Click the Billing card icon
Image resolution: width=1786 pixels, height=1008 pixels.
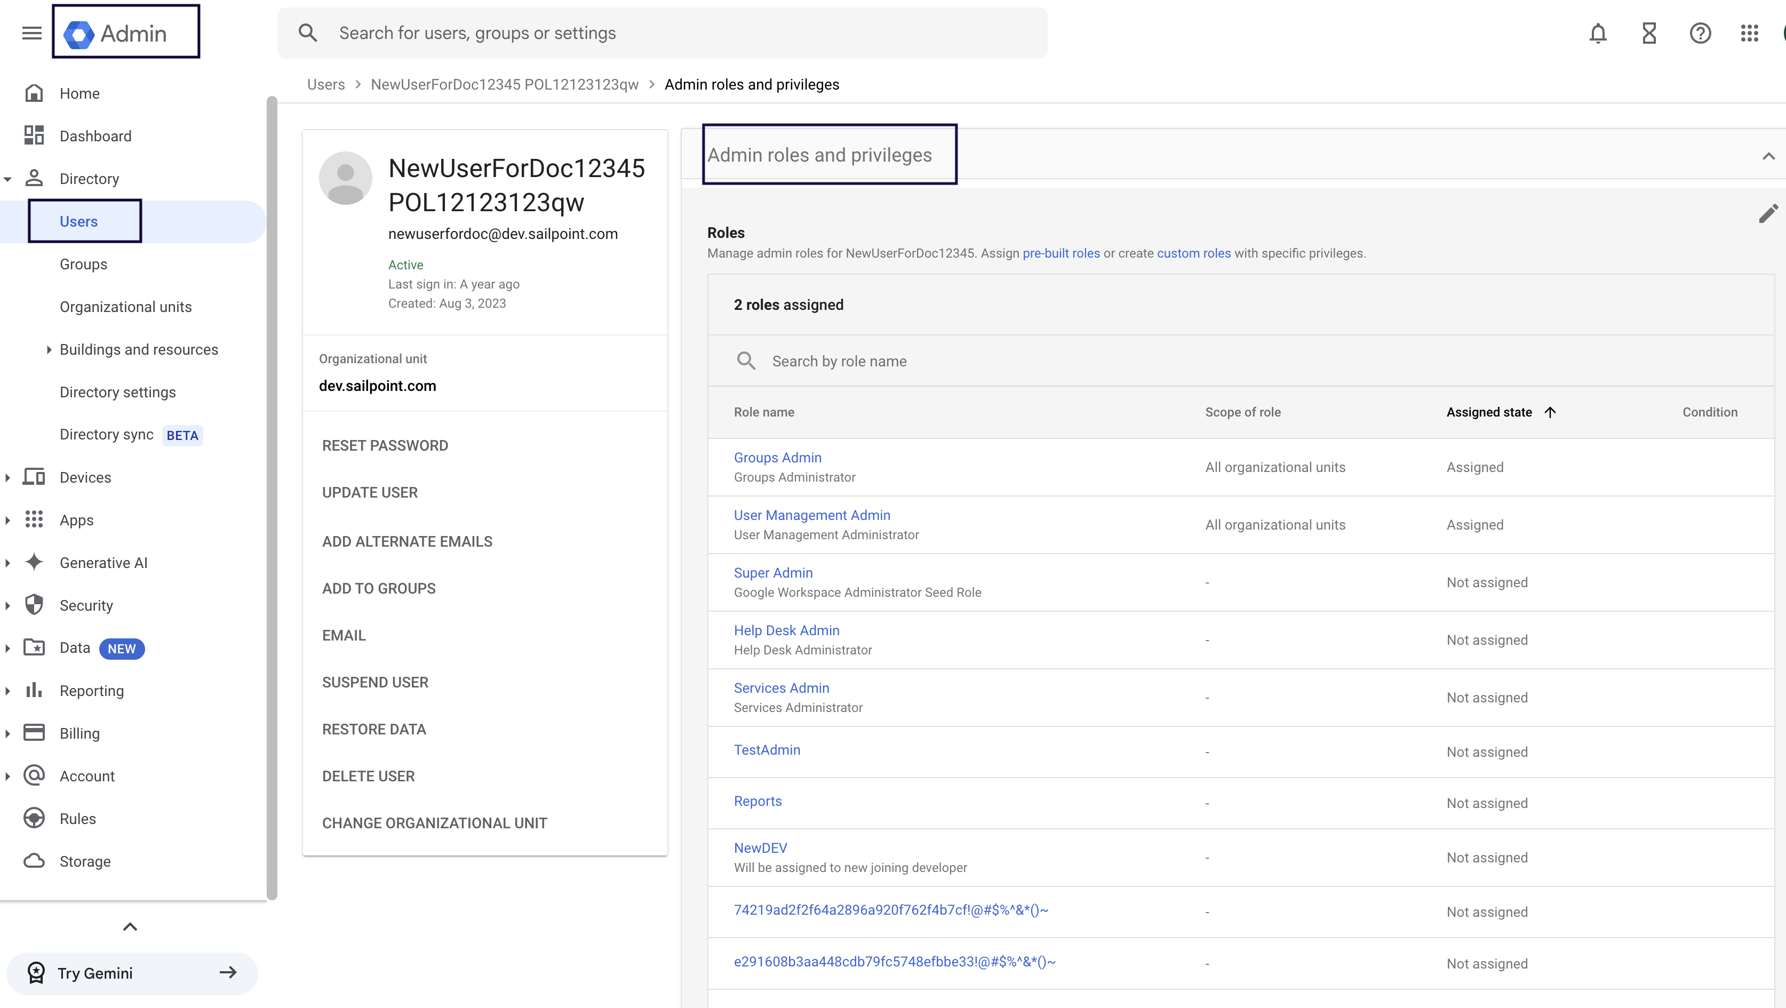pyautogui.click(x=34, y=733)
